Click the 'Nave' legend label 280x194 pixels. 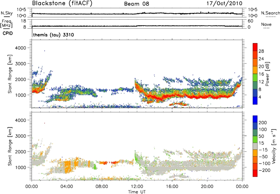[x=266, y=24]
